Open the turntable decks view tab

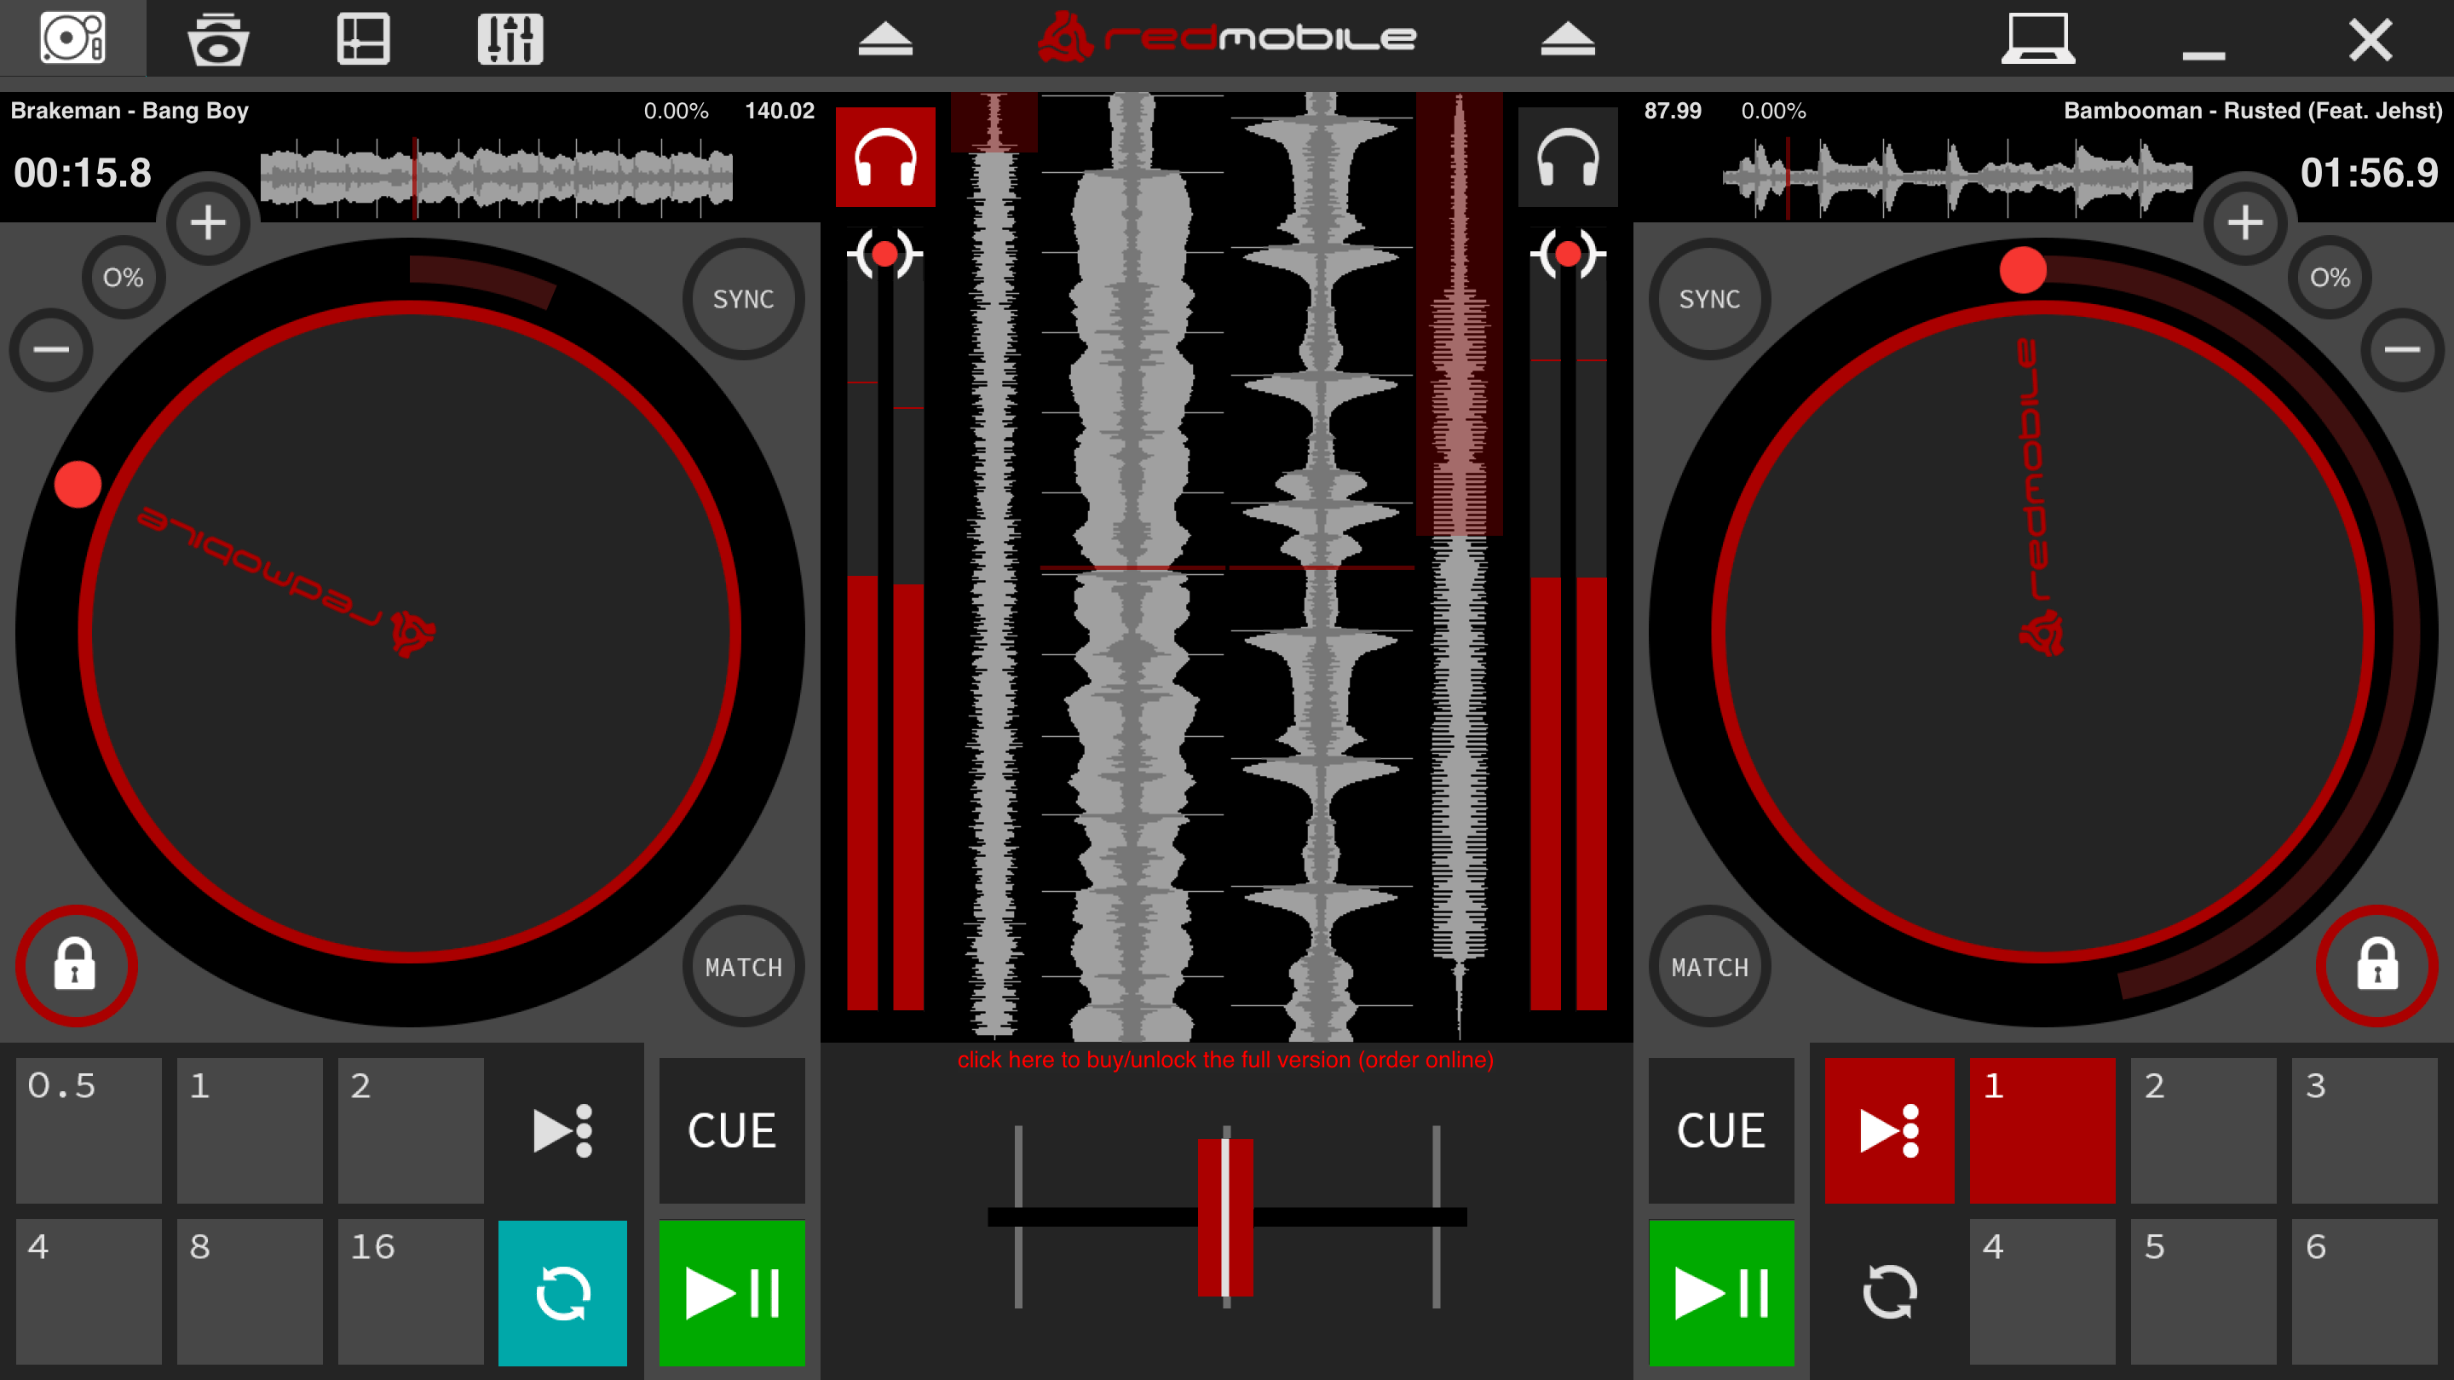pyautogui.click(x=72, y=38)
